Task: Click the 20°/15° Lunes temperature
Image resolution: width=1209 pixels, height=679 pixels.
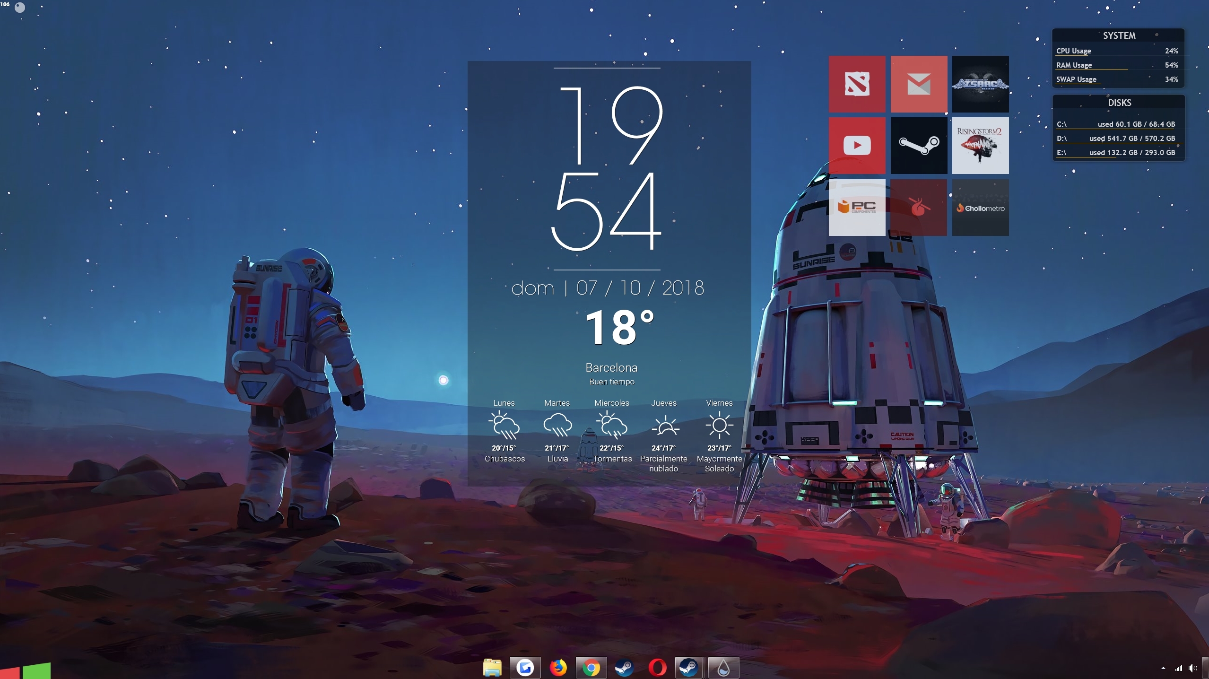Action: [504, 448]
